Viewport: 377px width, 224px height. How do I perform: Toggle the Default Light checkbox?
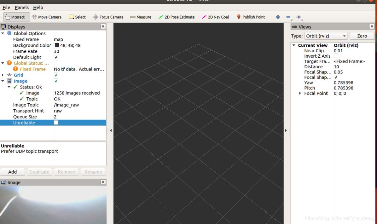(x=56, y=57)
